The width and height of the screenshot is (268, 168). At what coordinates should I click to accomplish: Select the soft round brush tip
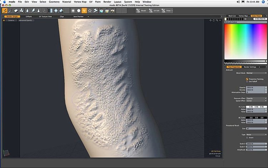pyautogui.click(x=73, y=11)
